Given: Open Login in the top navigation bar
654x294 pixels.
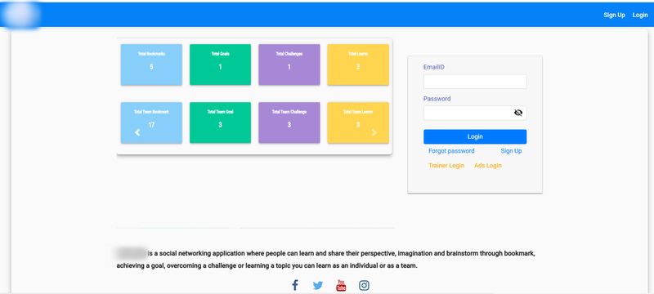Looking at the screenshot, I should pos(640,15).
